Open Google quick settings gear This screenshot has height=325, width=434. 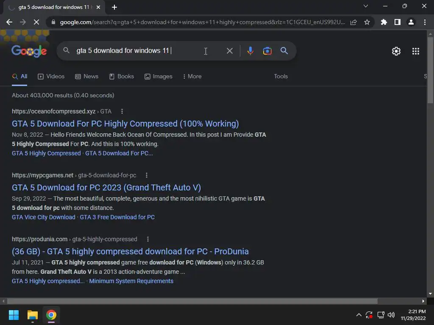coord(396,51)
